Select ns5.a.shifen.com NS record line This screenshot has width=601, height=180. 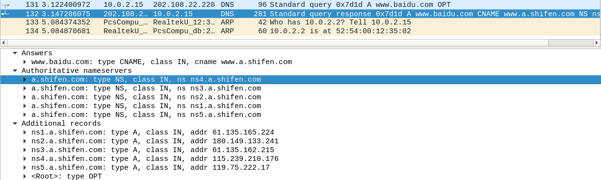coord(300,114)
